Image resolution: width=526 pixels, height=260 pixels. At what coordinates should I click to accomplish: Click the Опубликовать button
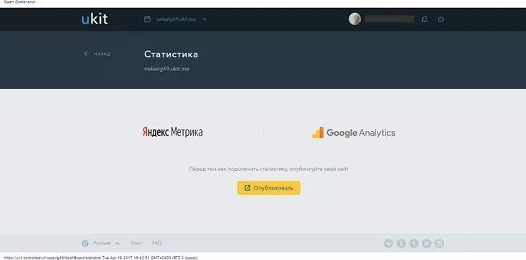coord(269,187)
